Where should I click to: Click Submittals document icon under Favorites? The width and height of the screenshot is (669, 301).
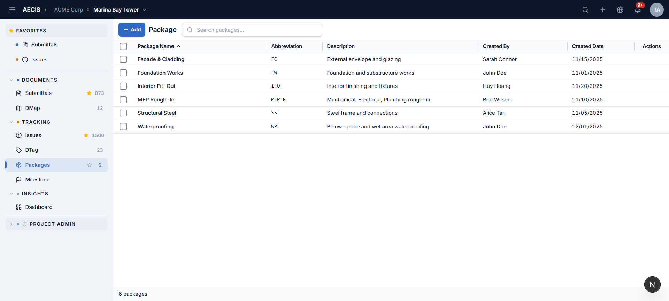pos(25,45)
